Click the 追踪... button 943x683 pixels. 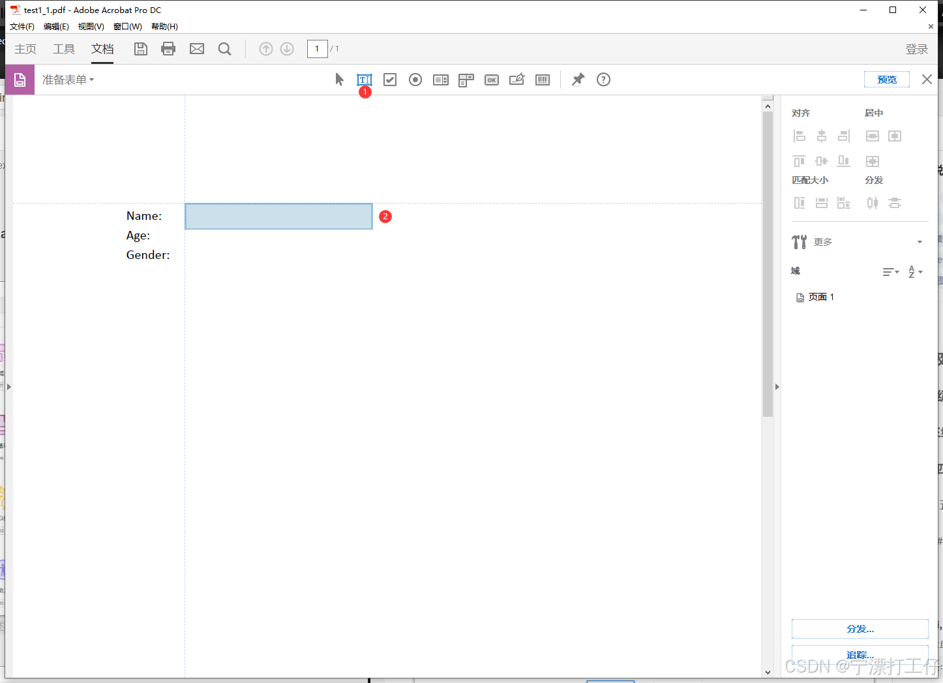860,655
